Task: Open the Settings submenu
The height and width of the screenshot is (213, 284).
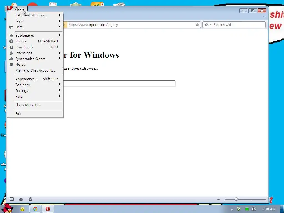Action: (x=35, y=91)
